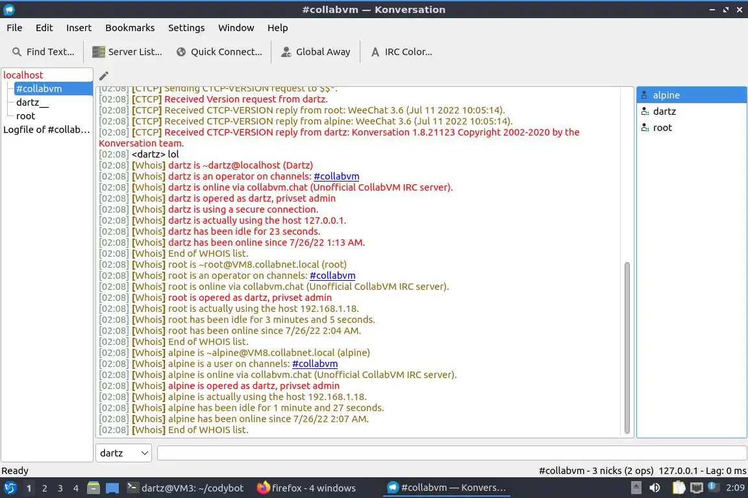Select localhost server in the tab tree

pos(23,75)
